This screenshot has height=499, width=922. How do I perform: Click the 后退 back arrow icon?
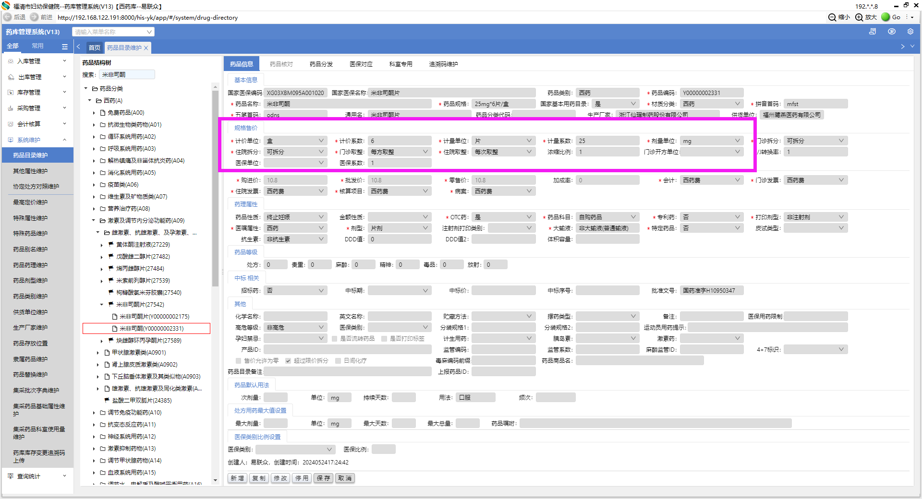pos(7,17)
